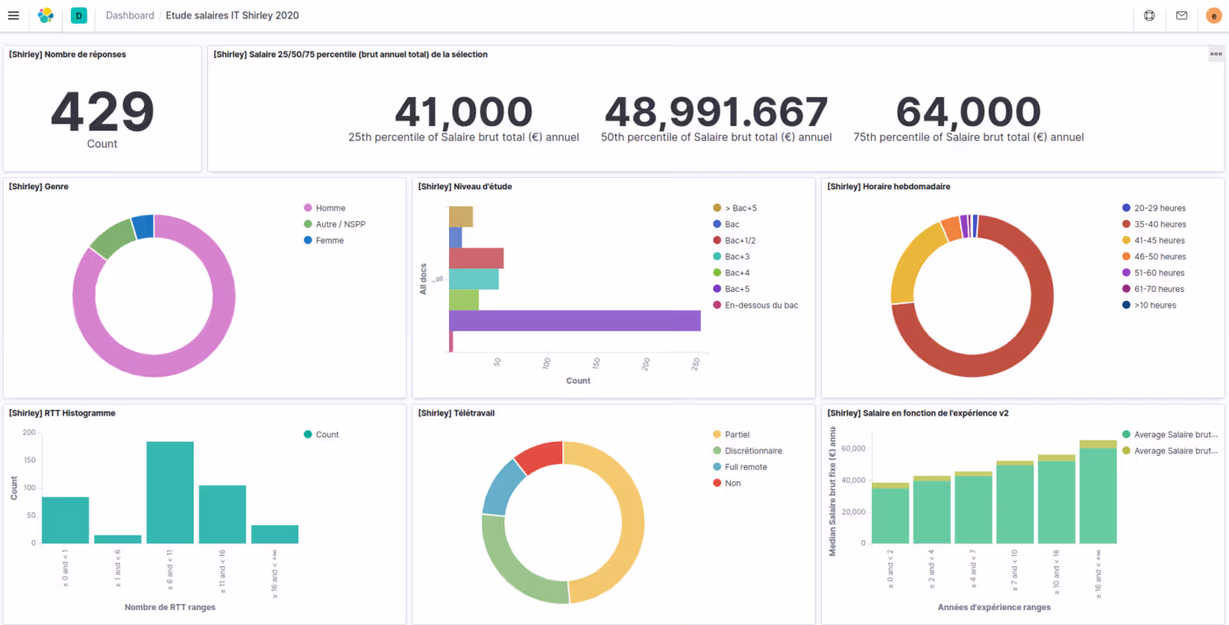Click the Dashboard breadcrumb link
This screenshot has height=625, width=1229.
click(130, 16)
